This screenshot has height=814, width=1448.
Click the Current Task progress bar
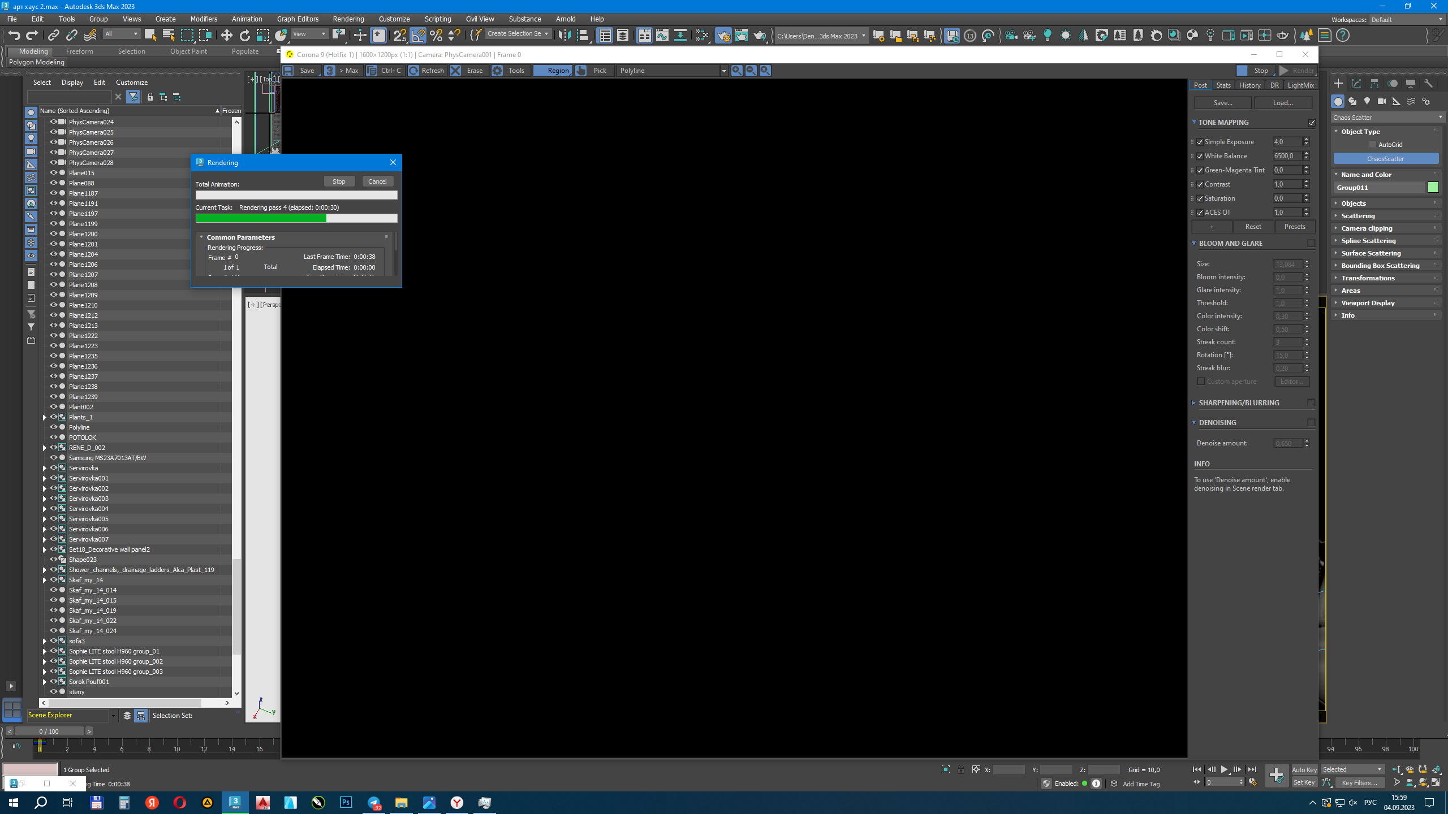tap(296, 218)
